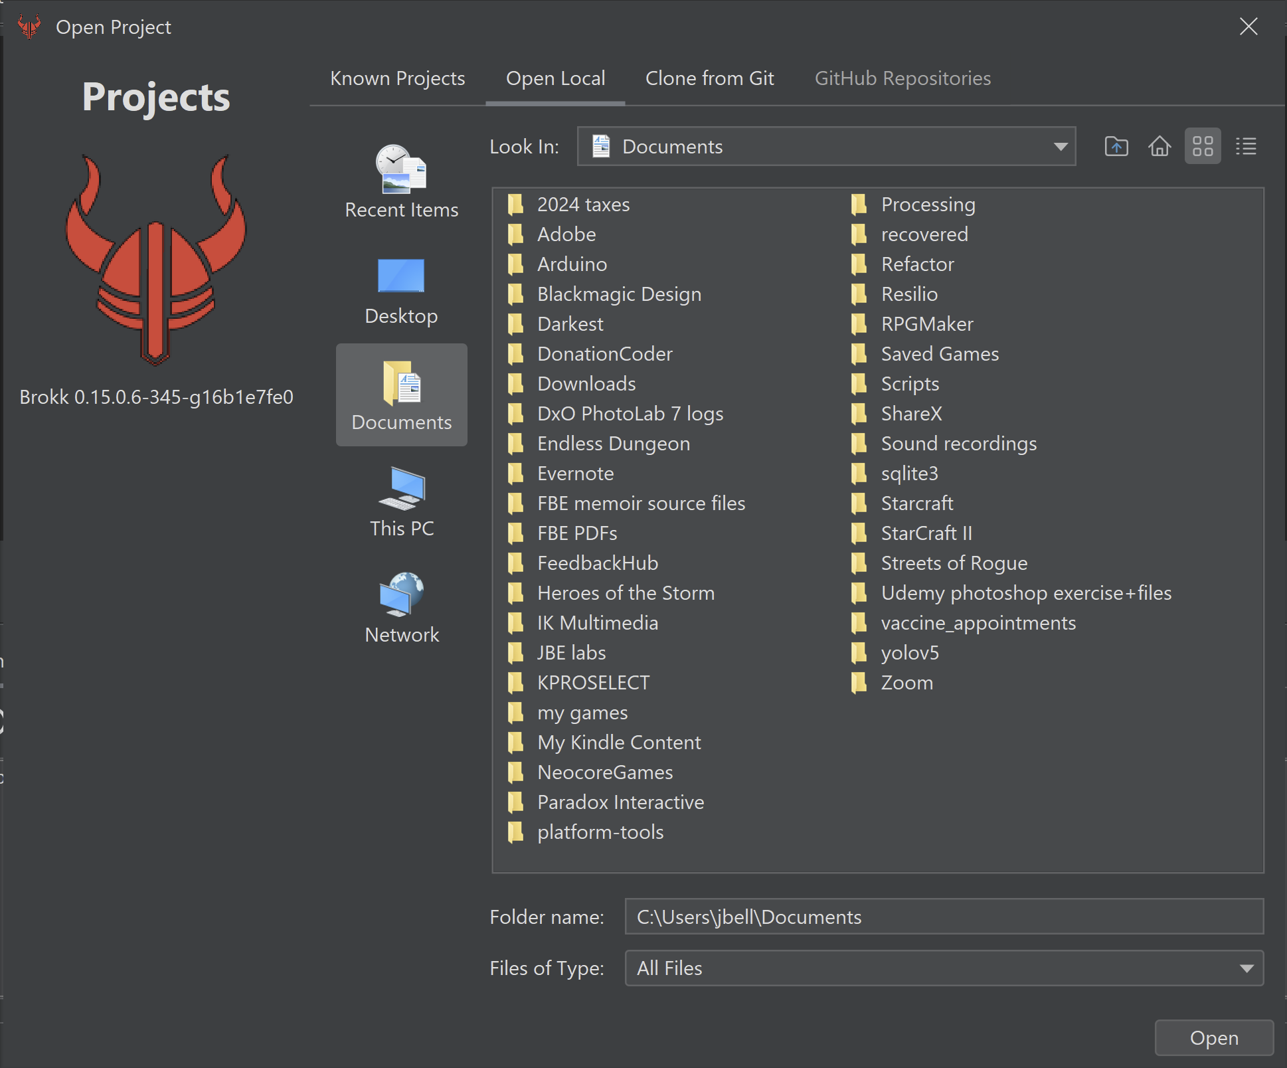Select Documents in the places sidebar
Image resolution: width=1287 pixels, height=1068 pixels.
401,395
